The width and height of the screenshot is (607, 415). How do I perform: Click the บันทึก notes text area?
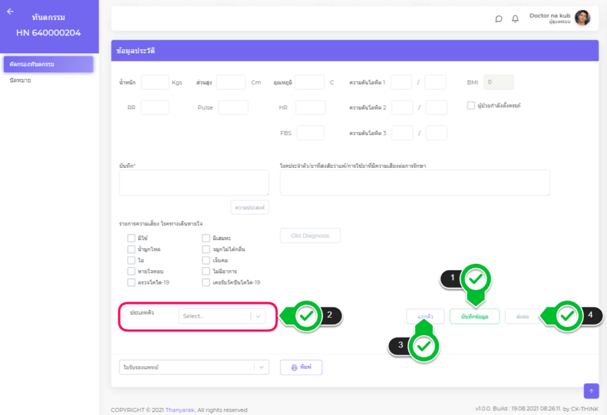point(194,183)
